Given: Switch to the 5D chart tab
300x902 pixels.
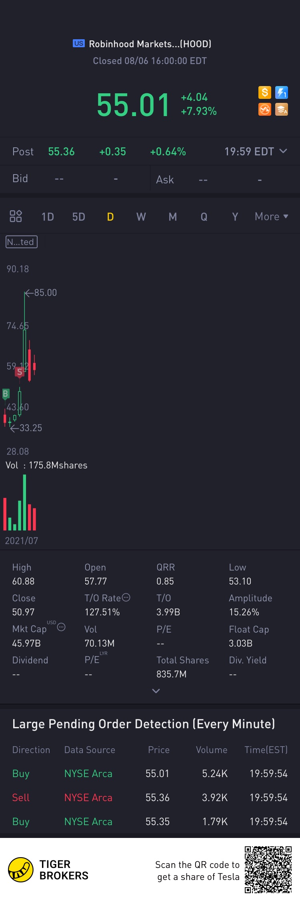Looking at the screenshot, I should click(79, 217).
